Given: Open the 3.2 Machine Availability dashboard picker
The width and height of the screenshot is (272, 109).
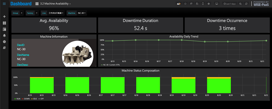Looking at the screenshot, I should [x=55, y=3].
